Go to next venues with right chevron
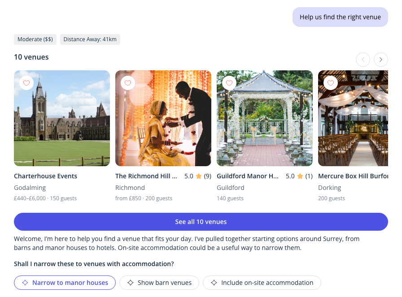 (x=381, y=60)
